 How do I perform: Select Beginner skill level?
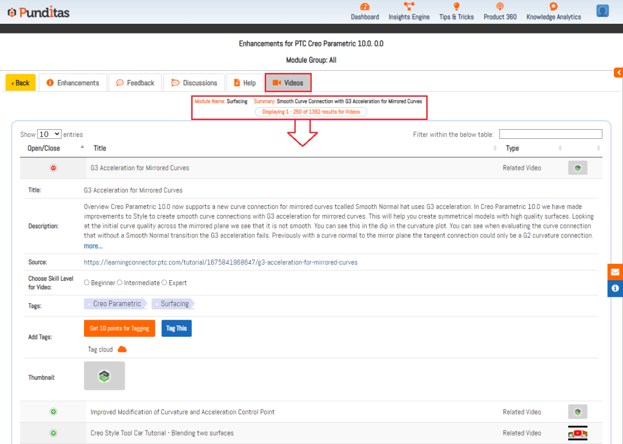pyautogui.click(x=86, y=283)
